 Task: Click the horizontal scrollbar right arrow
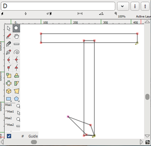point(141,142)
